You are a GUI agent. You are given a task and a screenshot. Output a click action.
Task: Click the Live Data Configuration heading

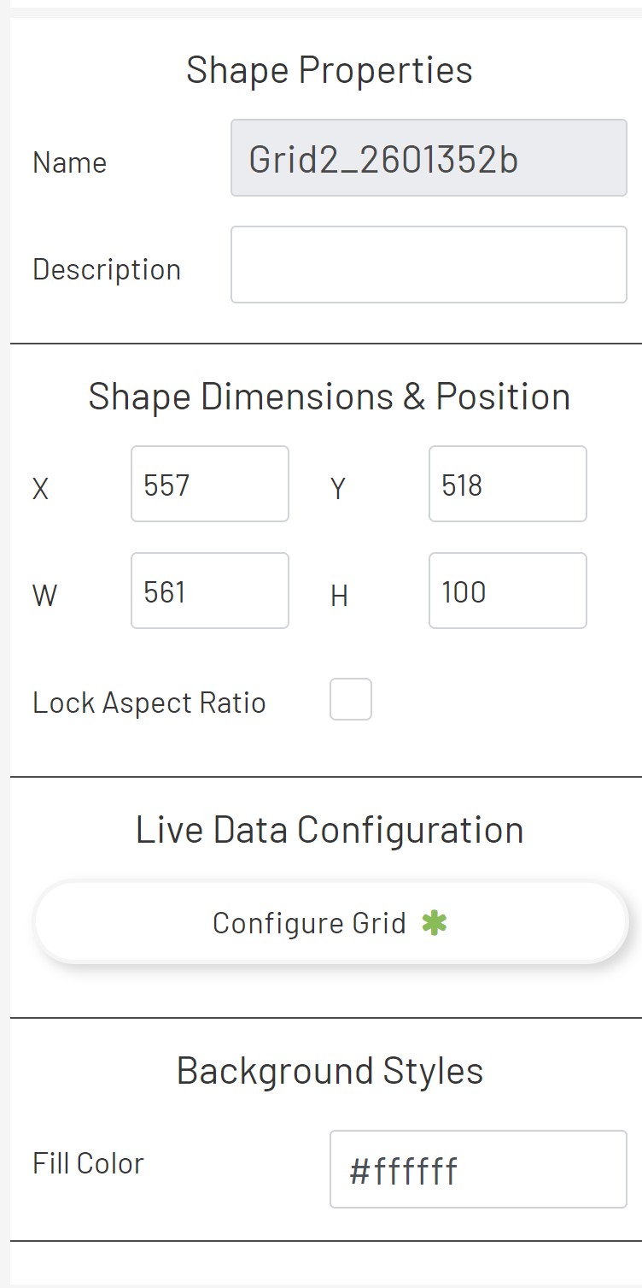329,828
